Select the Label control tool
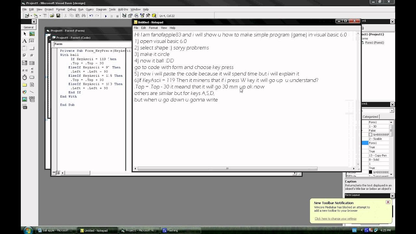Image resolution: width=416 pixels, height=234 pixels. 25,41
